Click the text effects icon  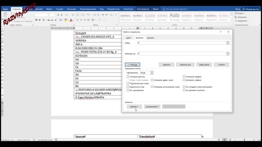[61, 20]
